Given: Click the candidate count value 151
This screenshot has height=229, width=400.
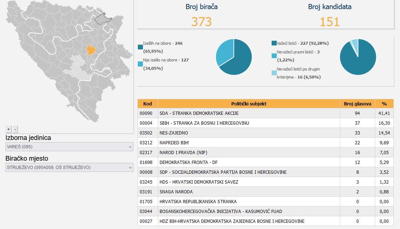Looking at the screenshot, I should (x=329, y=22).
